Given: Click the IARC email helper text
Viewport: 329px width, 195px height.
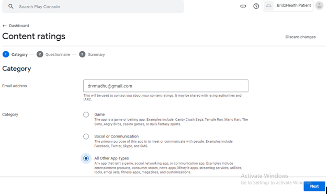Looking at the screenshot, I should click(x=162, y=97).
